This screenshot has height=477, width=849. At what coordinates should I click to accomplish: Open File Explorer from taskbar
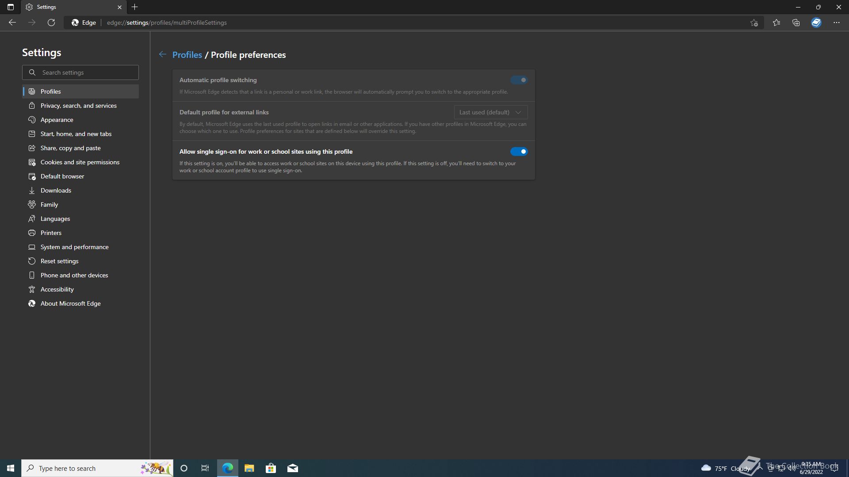[249, 468]
